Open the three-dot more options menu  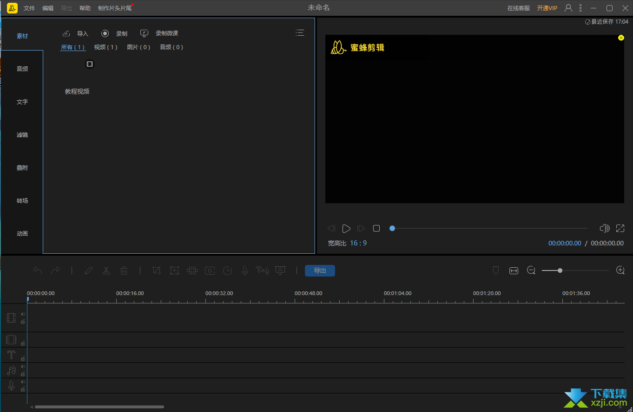point(580,8)
